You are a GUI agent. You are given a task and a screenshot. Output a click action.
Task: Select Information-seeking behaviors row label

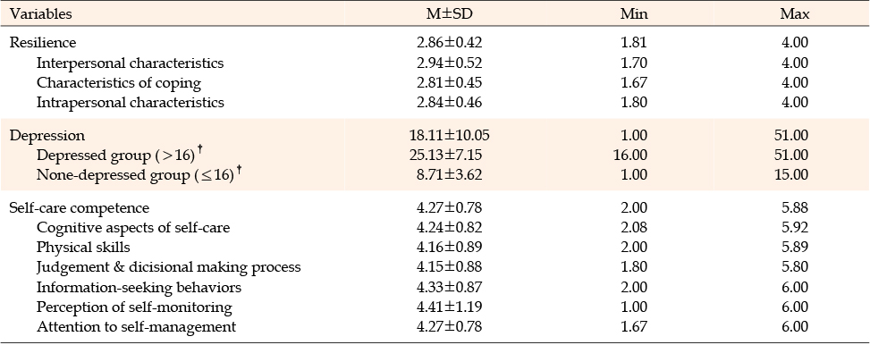pos(139,287)
